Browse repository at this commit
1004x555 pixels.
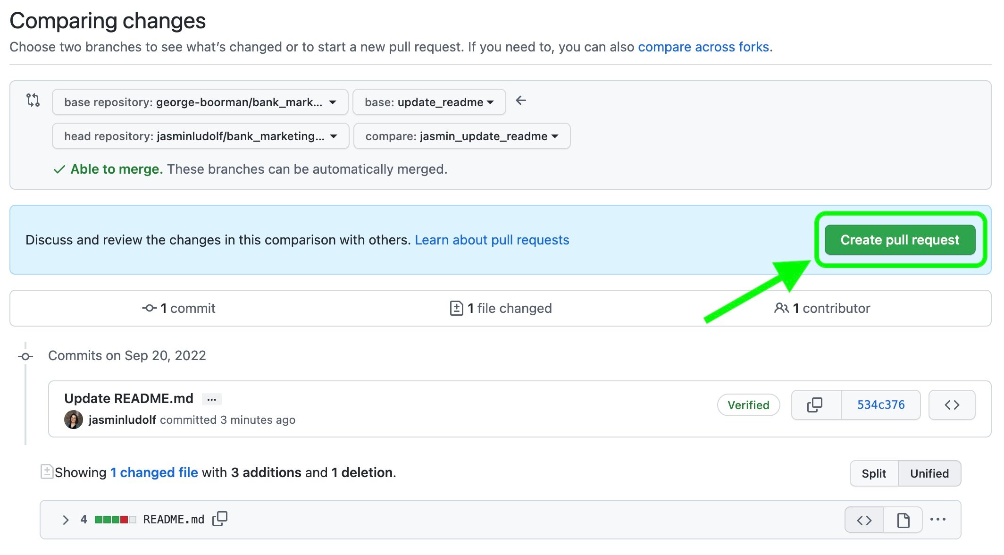952,405
